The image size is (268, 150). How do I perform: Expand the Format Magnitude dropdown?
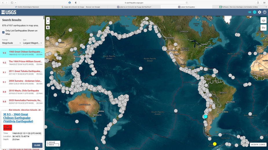12,43
